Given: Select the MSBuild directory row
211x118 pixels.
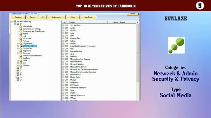Looking at the screenshot, I should [x=99, y=80].
